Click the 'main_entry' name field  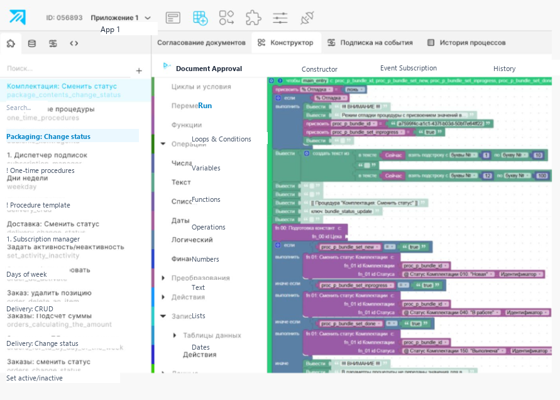(x=315, y=81)
